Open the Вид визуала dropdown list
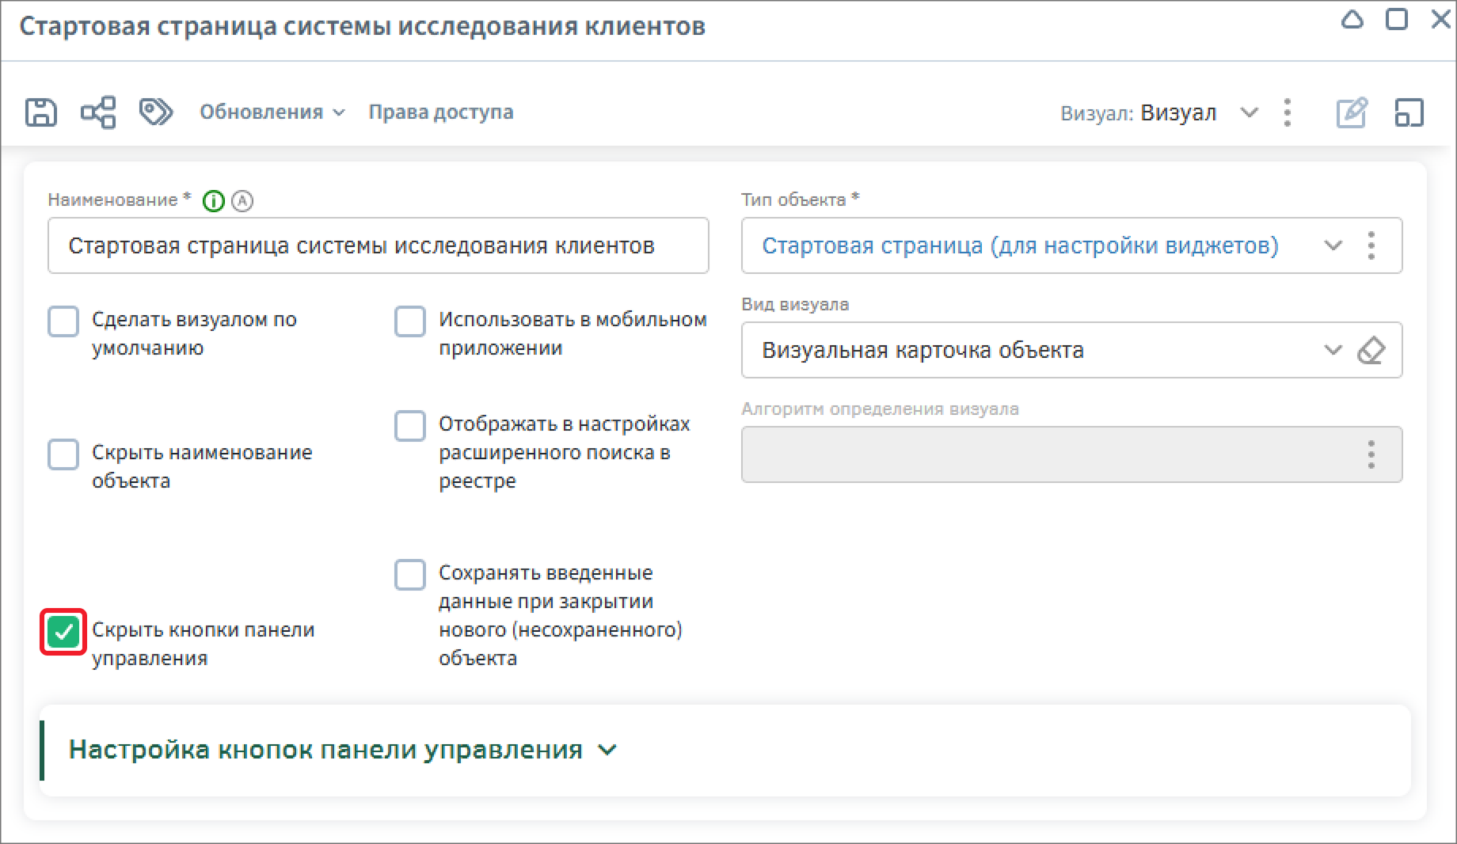1457x844 pixels. click(1333, 350)
